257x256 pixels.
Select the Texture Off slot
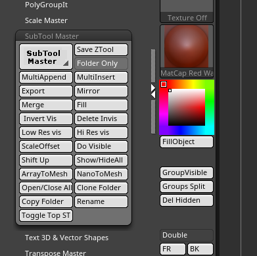click(x=187, y=11)
